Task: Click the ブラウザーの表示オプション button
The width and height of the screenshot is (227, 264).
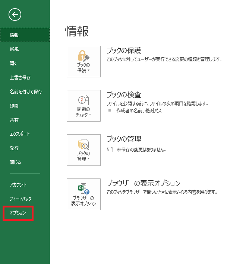Action: [83, 194]
